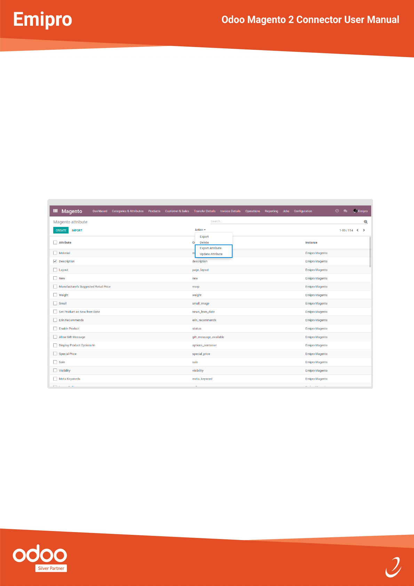This screenshot has height=586, width=414.
Task: Click the CREATE button
Action: click(x=61, y=230)
